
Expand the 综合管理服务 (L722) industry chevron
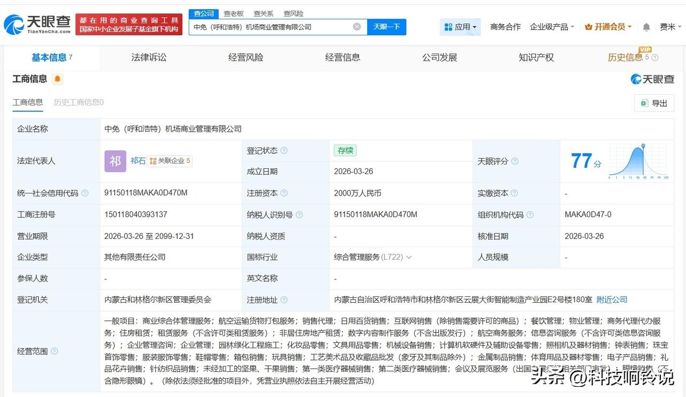(409, 258)
